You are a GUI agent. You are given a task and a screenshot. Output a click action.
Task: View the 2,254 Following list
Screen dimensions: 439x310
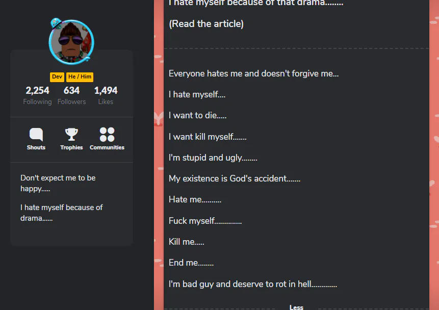[37, 95]
